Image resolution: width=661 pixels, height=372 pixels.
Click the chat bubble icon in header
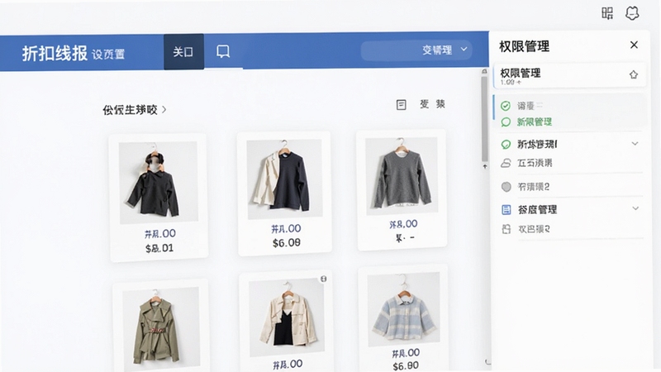(x=223, y=52)
